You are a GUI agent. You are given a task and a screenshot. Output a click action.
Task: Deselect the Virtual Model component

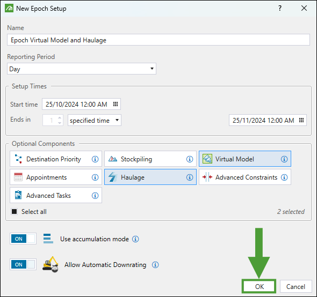coord(245,159)
